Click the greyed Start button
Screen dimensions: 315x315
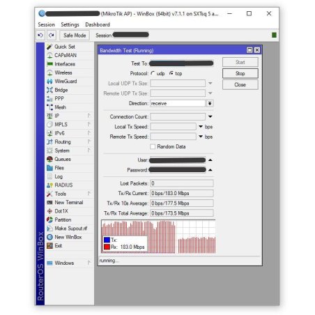click(240, 62)
